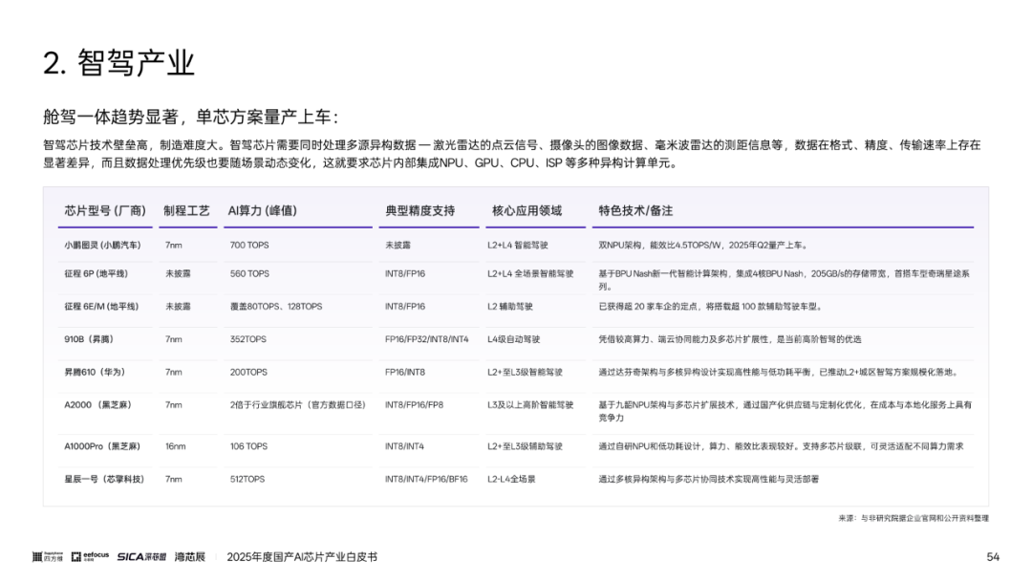Image resolution: width=1032 pixels, height=581 pixels.
Task: Click the '16nm' process cell
Action: coord(175,446)
